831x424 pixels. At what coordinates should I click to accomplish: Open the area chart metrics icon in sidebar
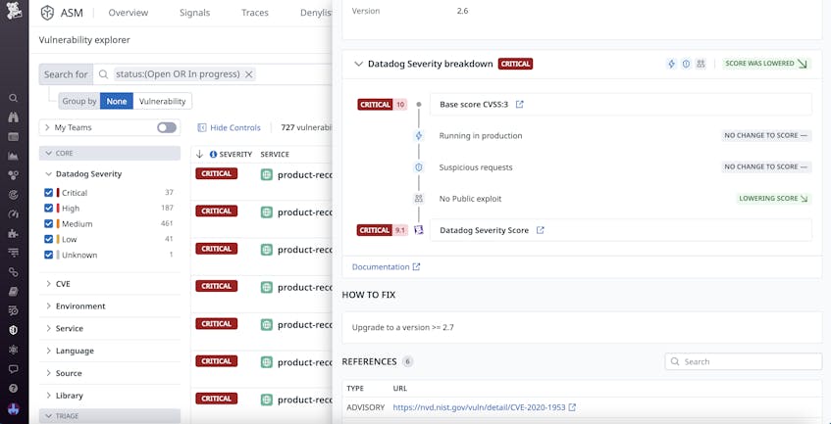point(14,156)
